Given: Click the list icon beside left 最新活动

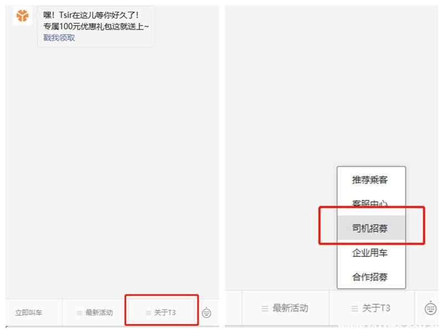Looking at the screenshot, I should tap(79, 313).
